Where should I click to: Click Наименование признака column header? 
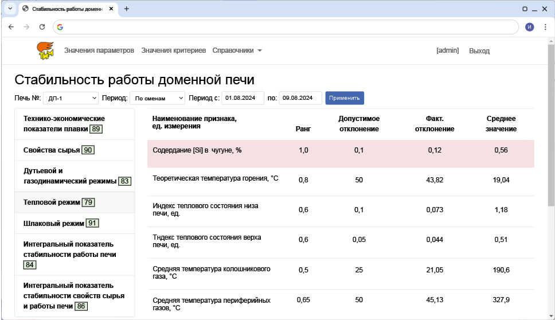pyautogui.click(x=194, y=123)
